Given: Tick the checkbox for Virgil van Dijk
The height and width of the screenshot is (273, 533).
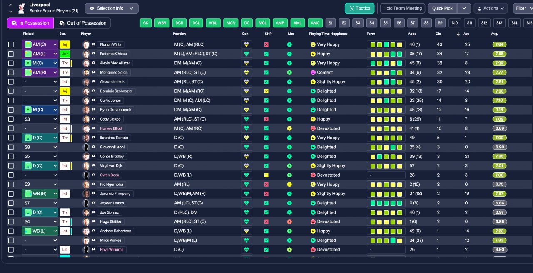Looking at the screenshot, I should tap(11, 166).
